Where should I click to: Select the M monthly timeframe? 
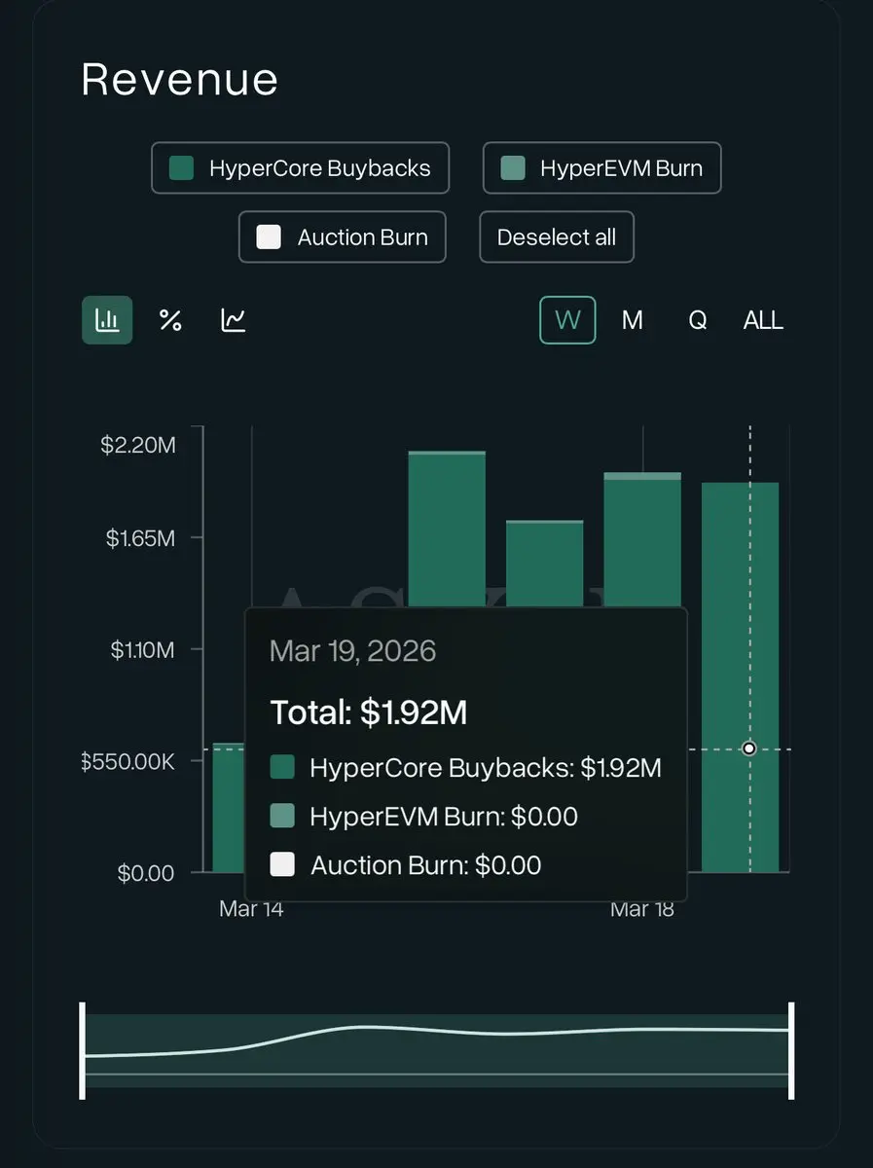(633, 320)
